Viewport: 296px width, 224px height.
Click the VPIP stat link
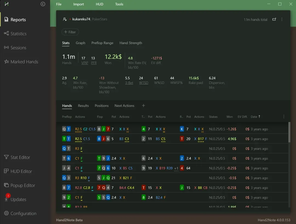(85, 63)
